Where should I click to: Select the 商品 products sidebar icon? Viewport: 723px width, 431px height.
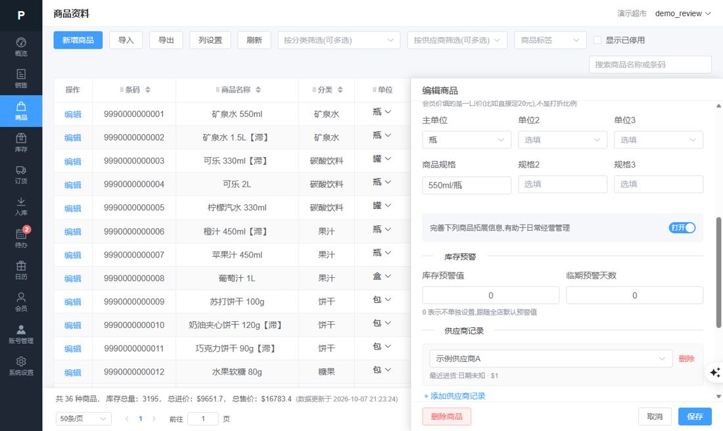(21, 111)
